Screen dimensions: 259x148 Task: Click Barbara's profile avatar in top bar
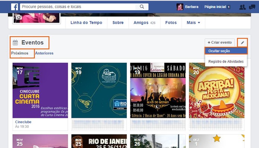click(x=180, y=7)
